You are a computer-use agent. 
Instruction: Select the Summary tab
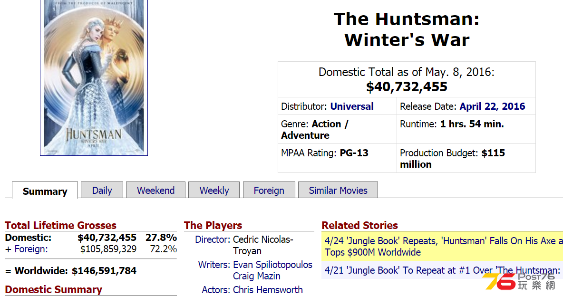click(x=45, y=191)
